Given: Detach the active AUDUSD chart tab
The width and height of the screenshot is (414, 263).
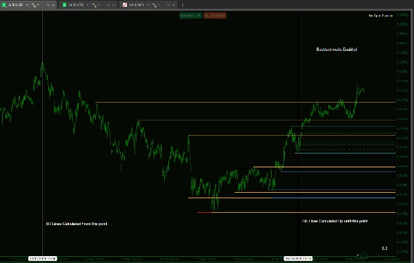Looking at the screenshot, I should [x=48, y=5].
